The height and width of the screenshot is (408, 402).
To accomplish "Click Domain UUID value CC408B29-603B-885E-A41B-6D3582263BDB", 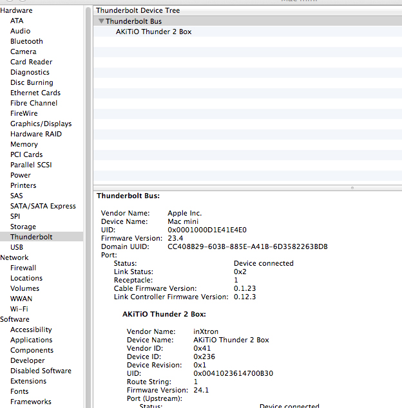I will (x=247, y=246).
